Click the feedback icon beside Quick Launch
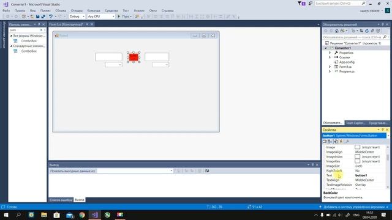 [311, 4]
